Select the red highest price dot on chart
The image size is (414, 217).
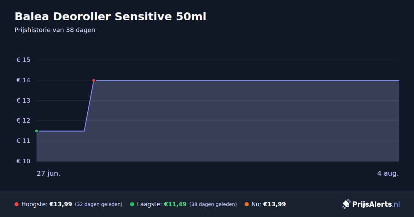tap(94, 80)
